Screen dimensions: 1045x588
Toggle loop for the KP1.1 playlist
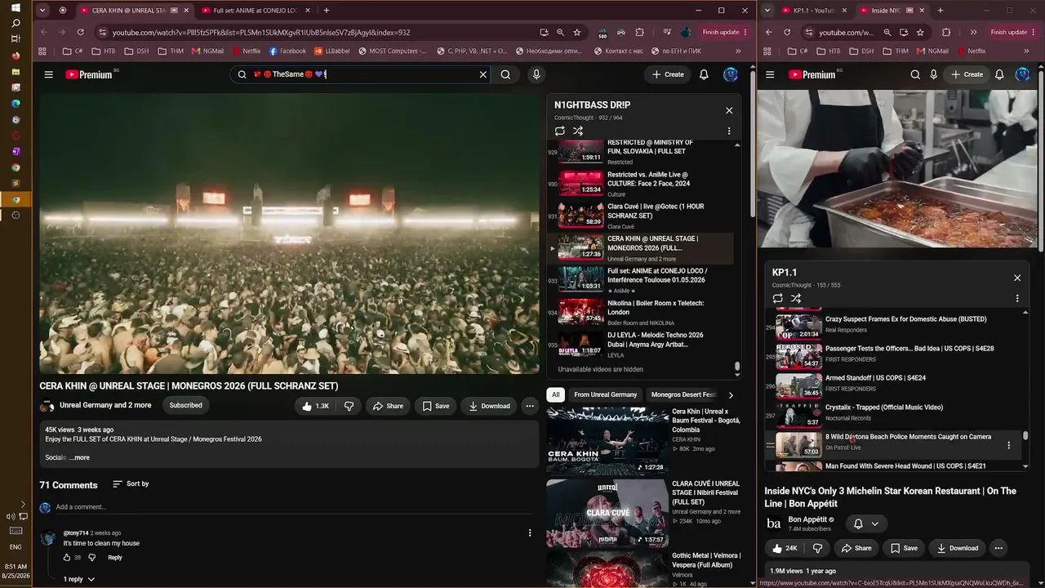click(777, 299)
